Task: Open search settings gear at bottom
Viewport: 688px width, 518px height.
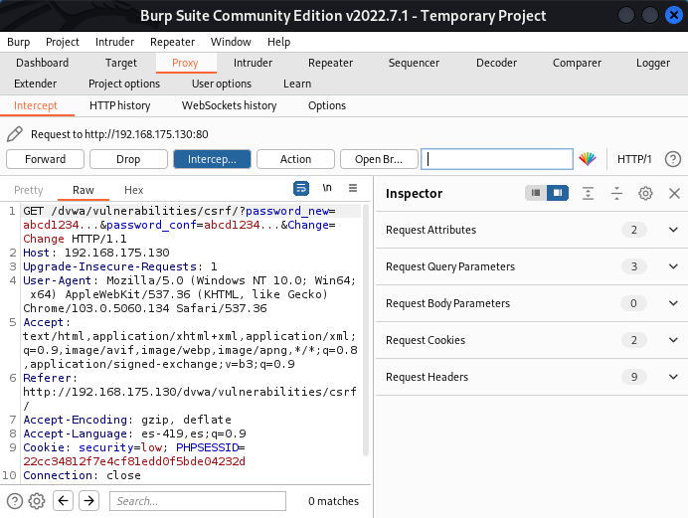Action: [x=37, y=501]
